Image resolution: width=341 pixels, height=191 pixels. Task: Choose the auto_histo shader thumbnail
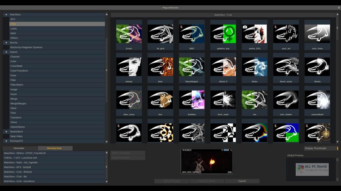pos(317,34)
